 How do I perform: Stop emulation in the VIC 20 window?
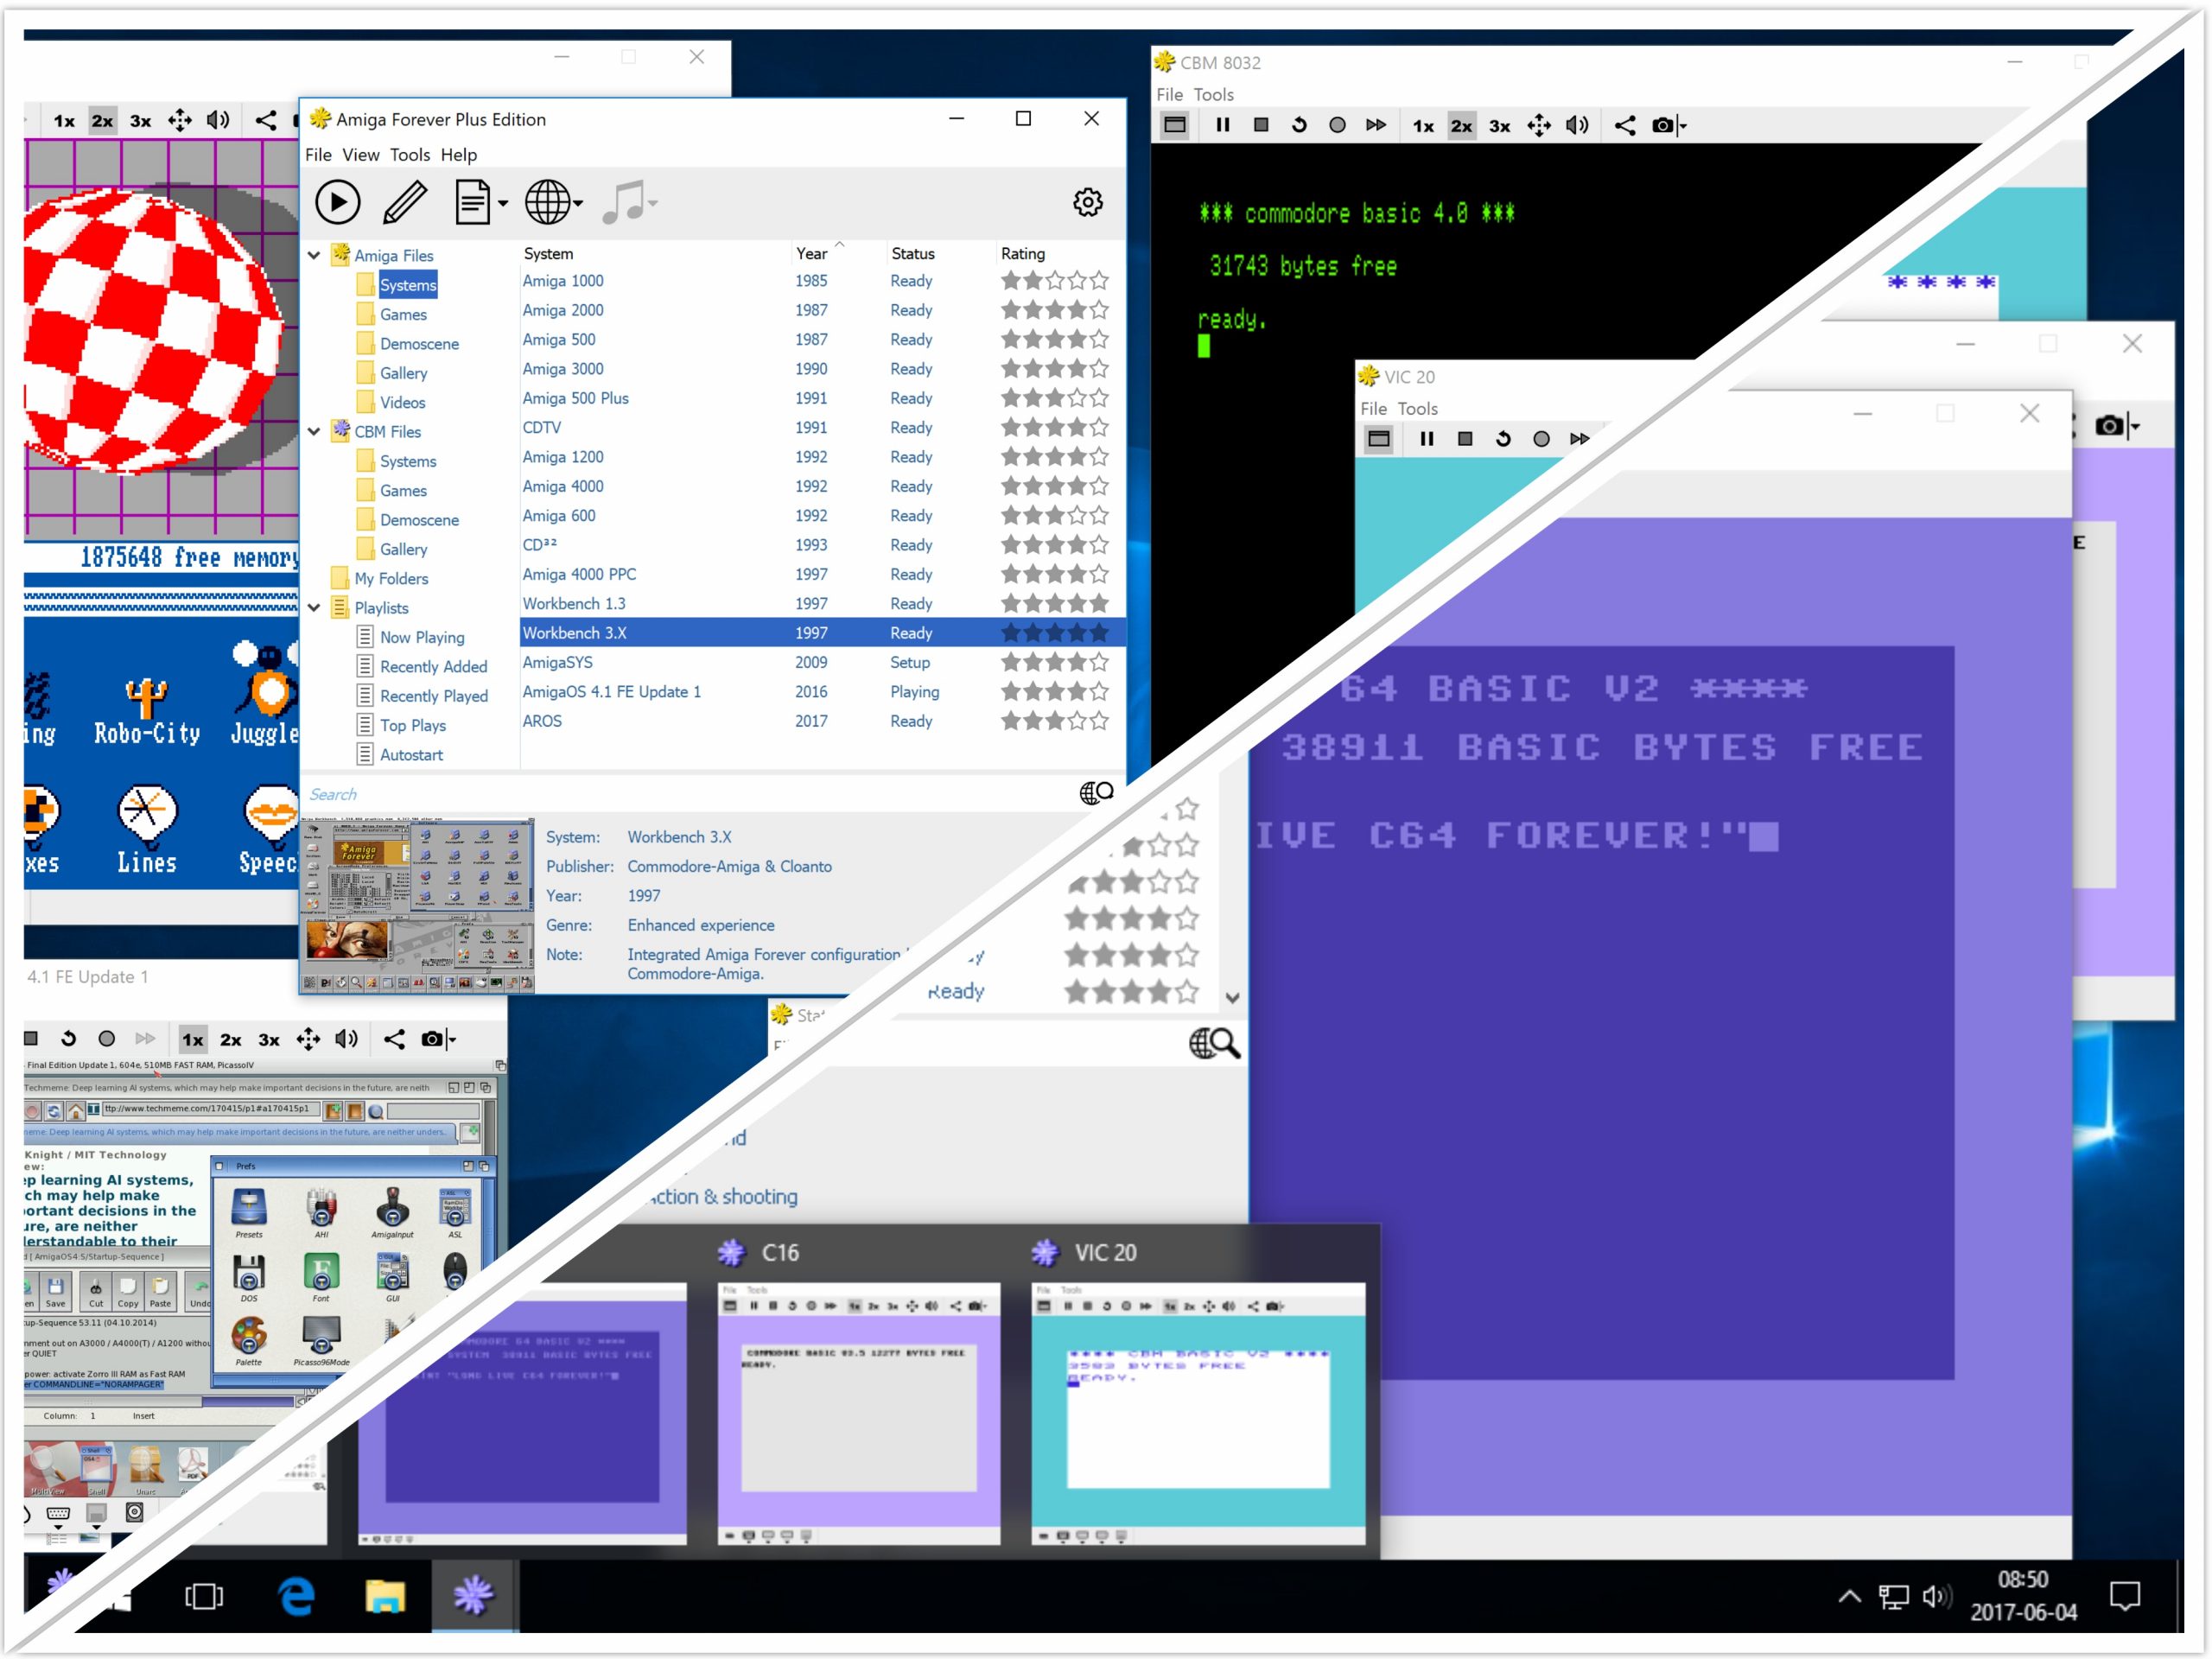pos(1465,439)
